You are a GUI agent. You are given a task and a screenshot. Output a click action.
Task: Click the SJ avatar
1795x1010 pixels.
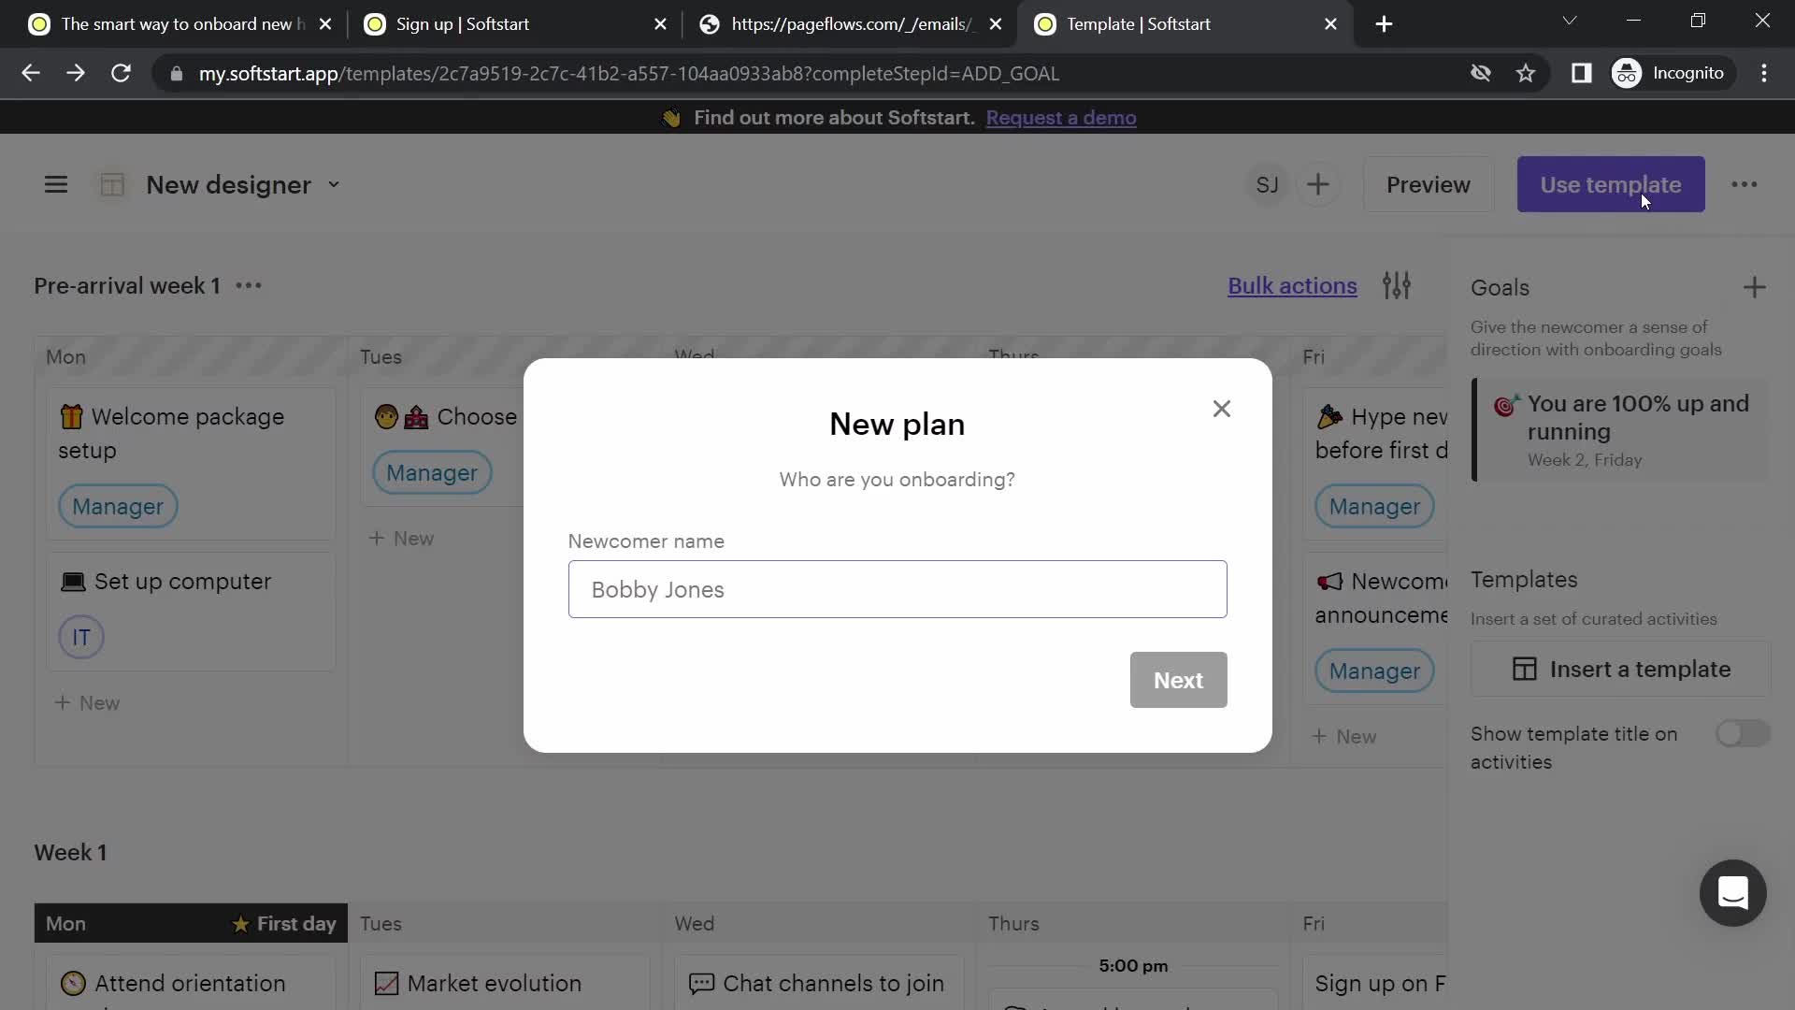coord(1267,185)
